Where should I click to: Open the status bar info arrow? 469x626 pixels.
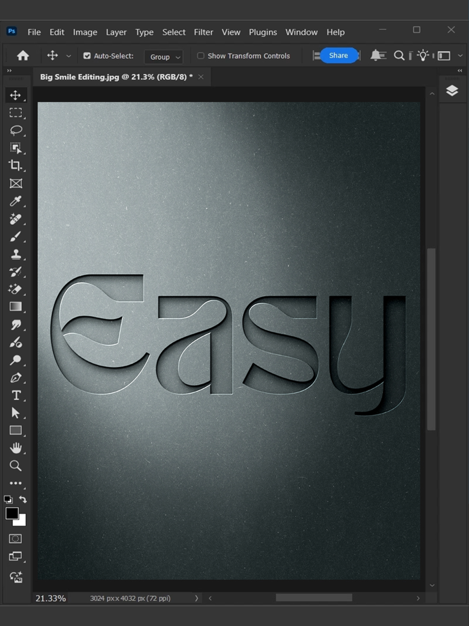tap(196, 598)
